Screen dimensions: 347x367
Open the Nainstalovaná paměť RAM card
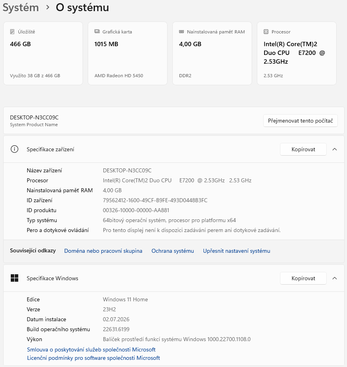coord(212,53)
